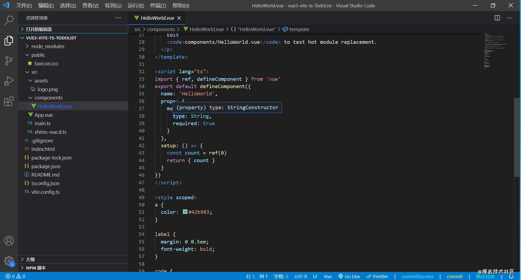
Task: Click the commitSuccess status item
Action: (417, 276)
